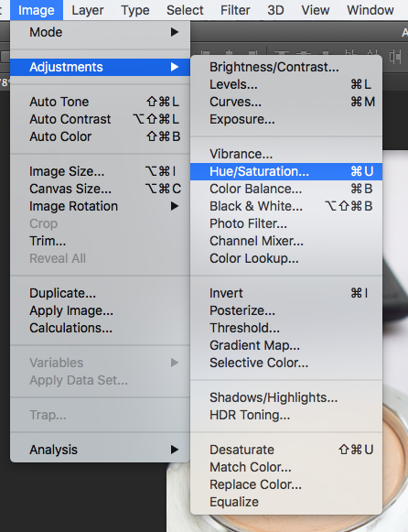Open Color Balance dialog
The width and height of the screenshot is (408, 532).
(x=286, y=189)
